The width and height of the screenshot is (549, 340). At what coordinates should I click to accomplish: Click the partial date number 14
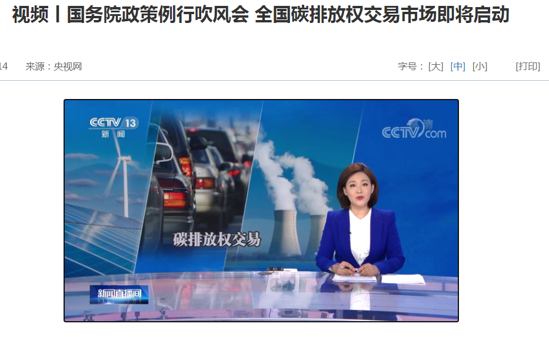tap(4, 66)
